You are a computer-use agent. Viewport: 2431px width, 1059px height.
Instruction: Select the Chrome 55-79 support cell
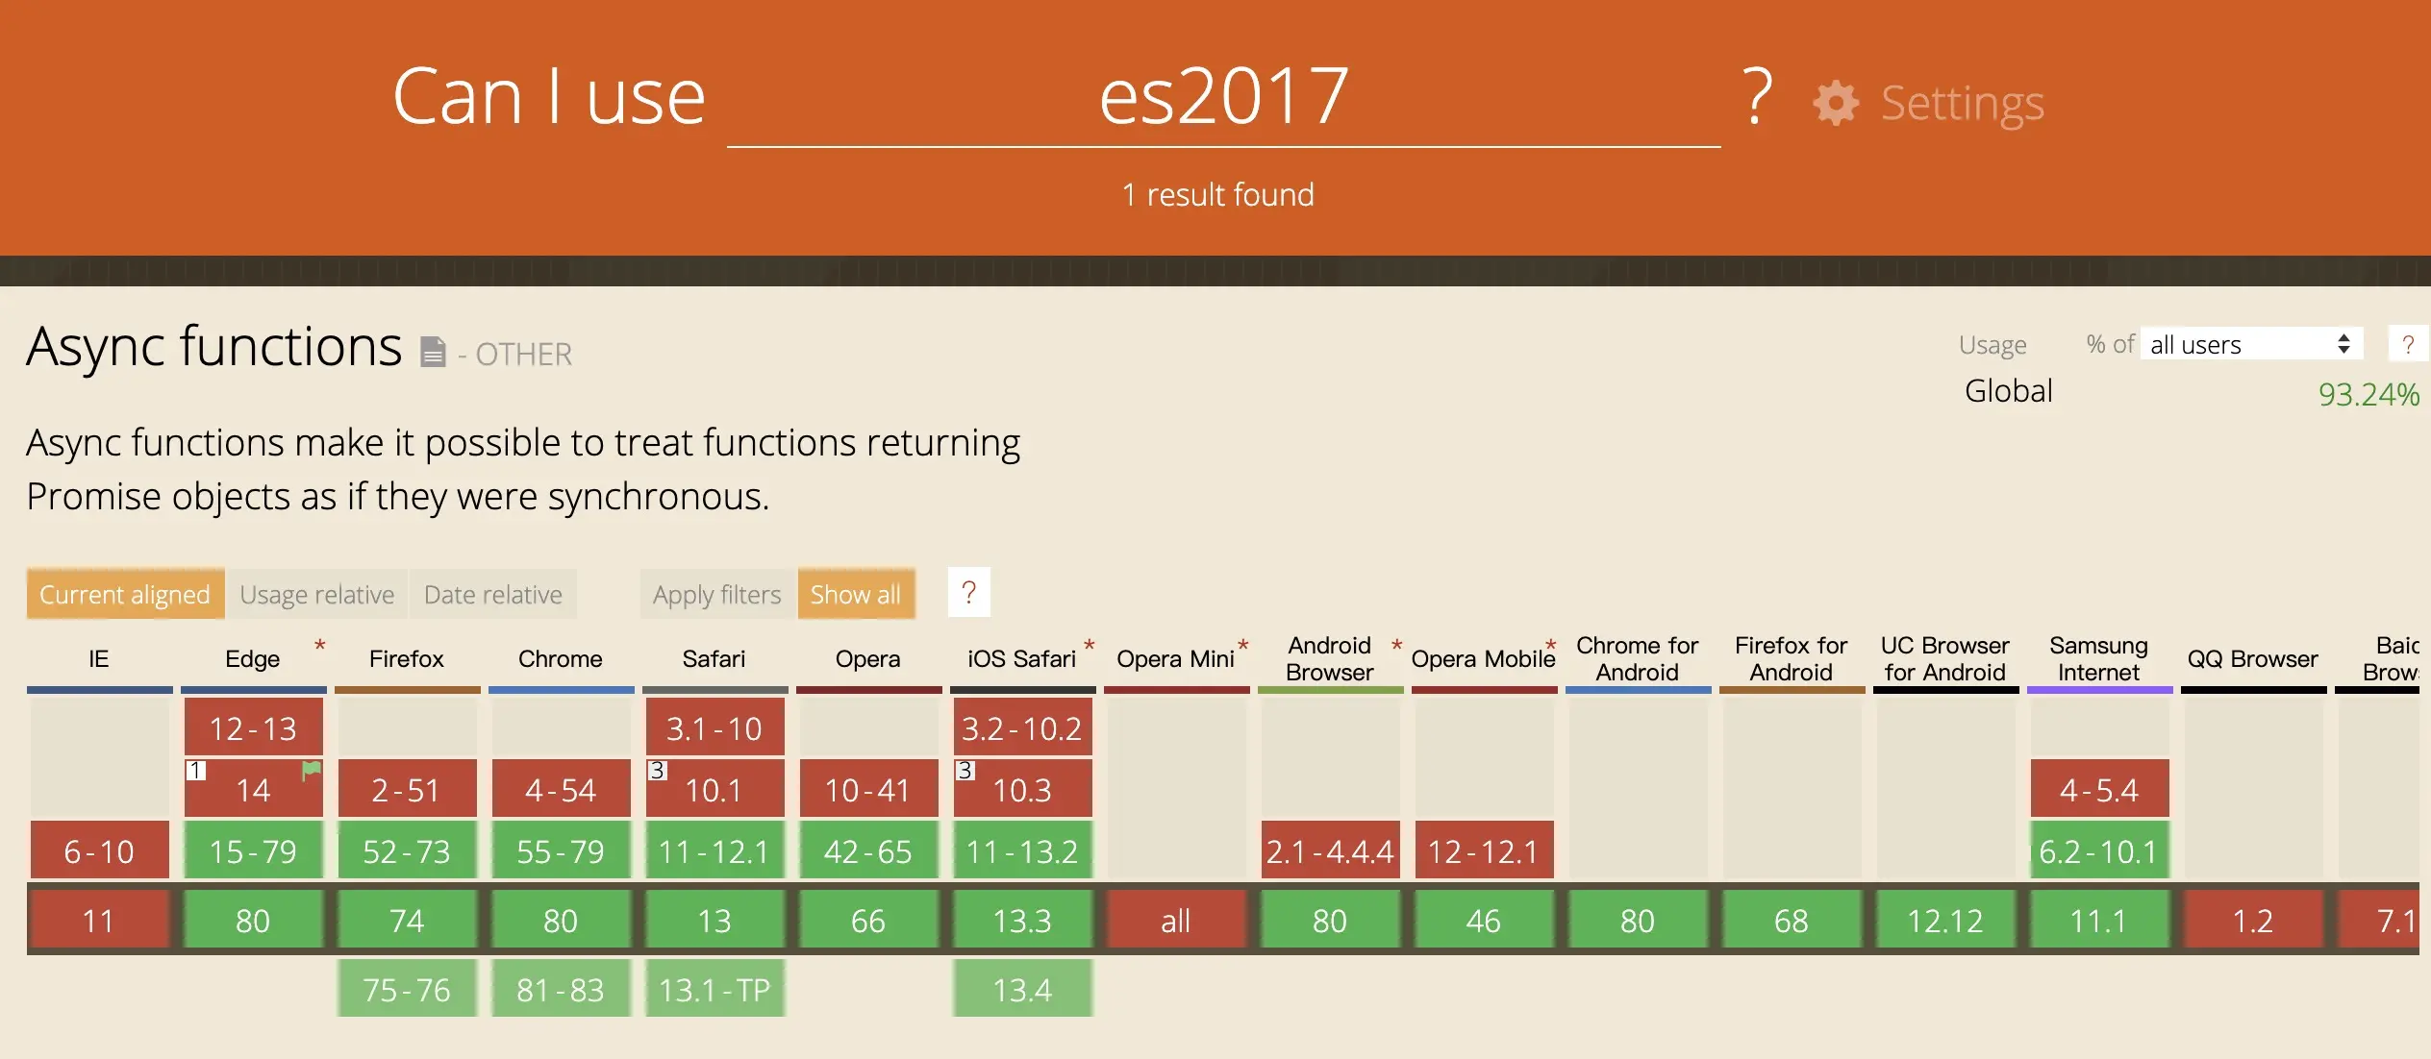coord(561,851)
